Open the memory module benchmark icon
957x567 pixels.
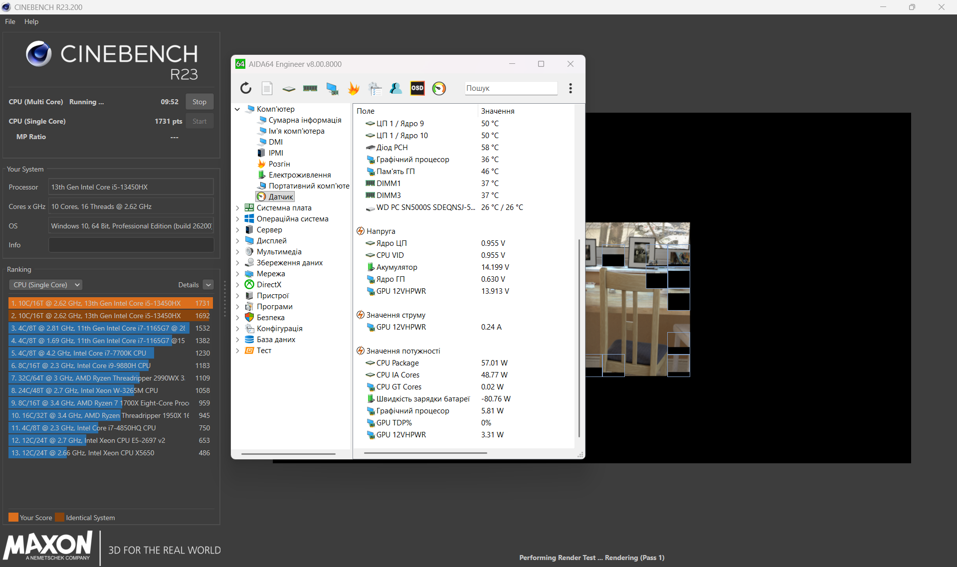[310, 88]
